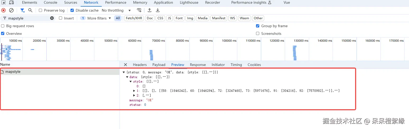Select the All type filter
The width and height of the screenshot is (409, 129).
pyautogui.click(x=118, y=18)
